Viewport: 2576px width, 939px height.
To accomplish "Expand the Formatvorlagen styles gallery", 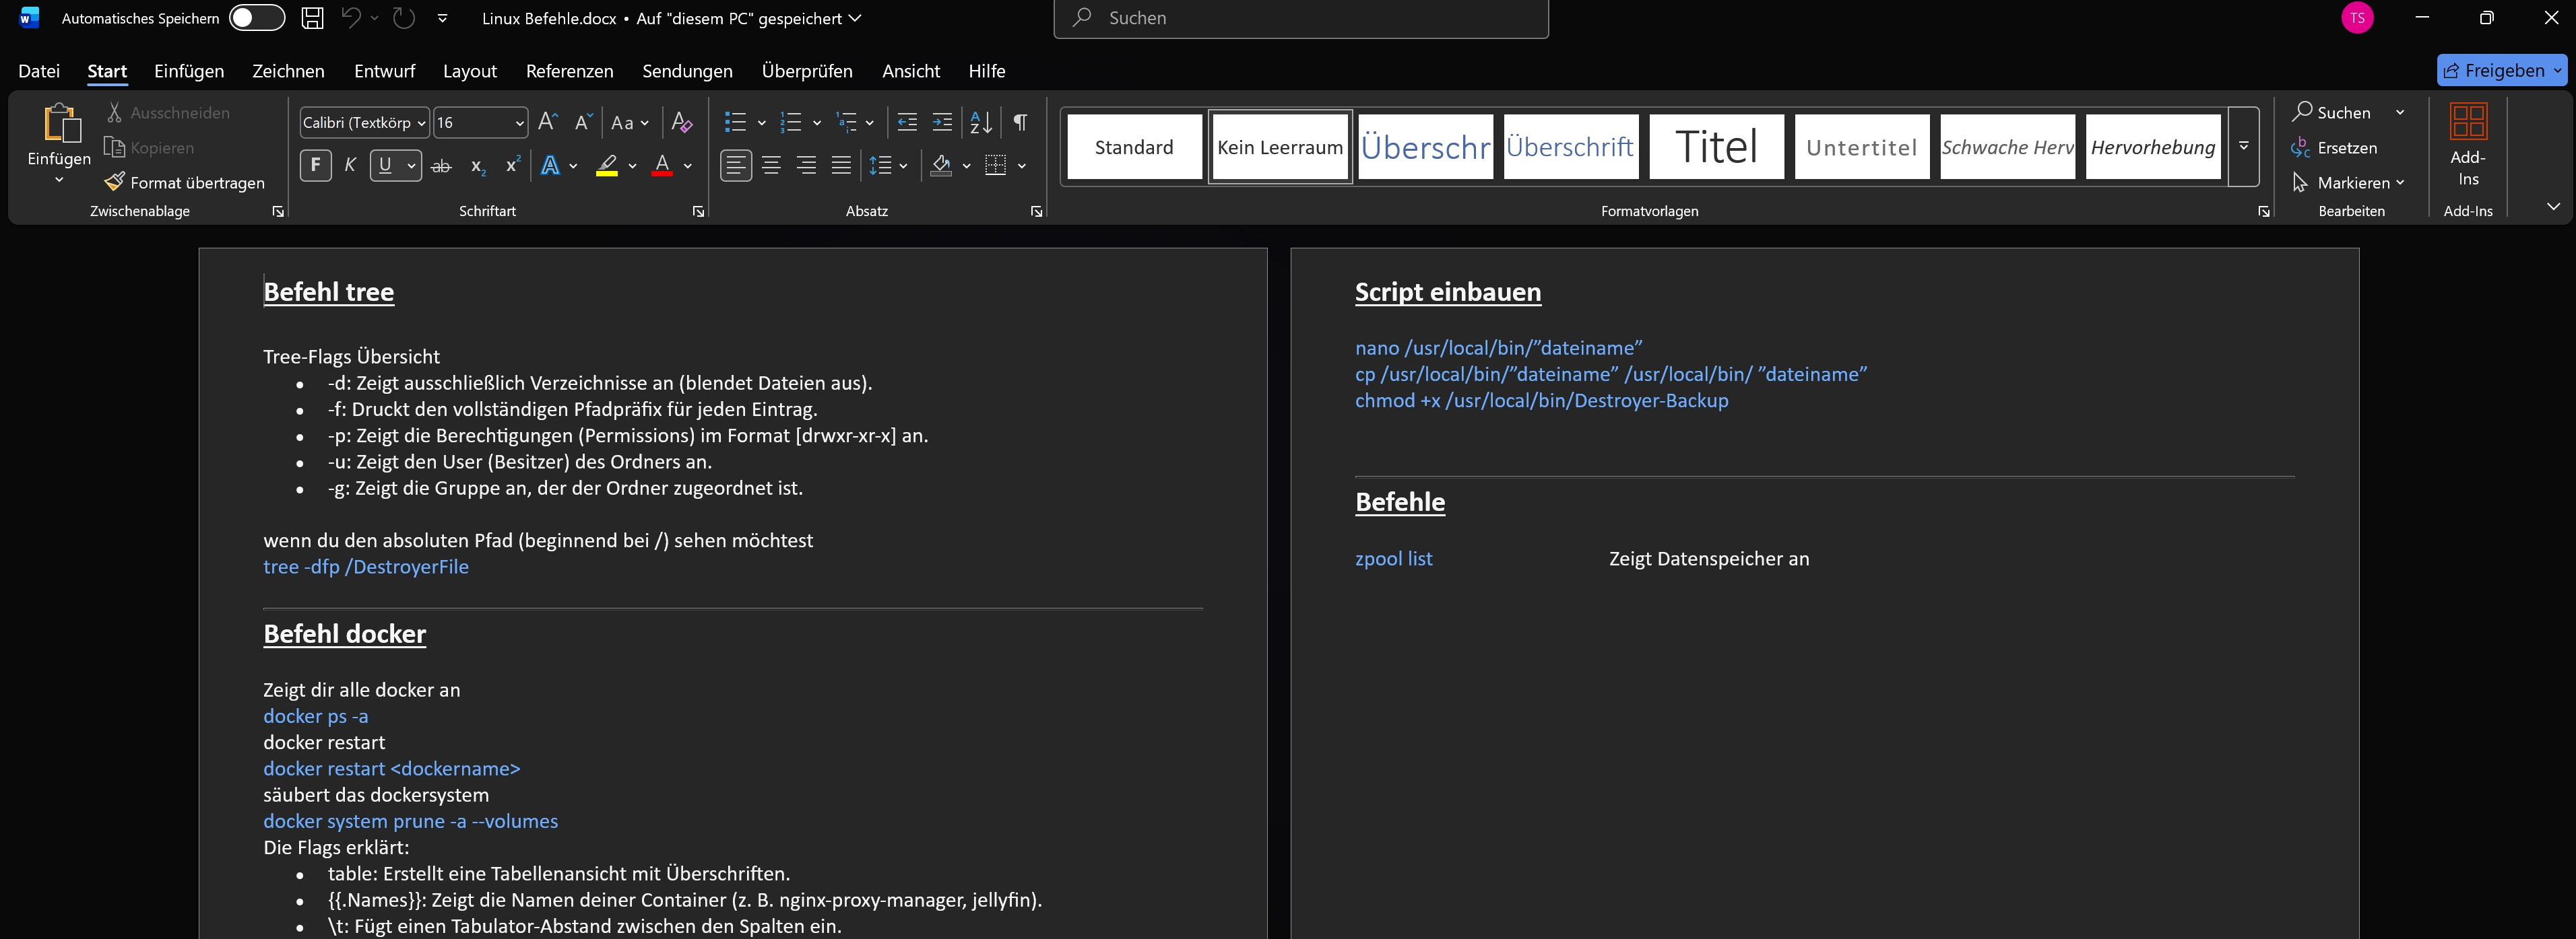I will [x=2244, y=146].
